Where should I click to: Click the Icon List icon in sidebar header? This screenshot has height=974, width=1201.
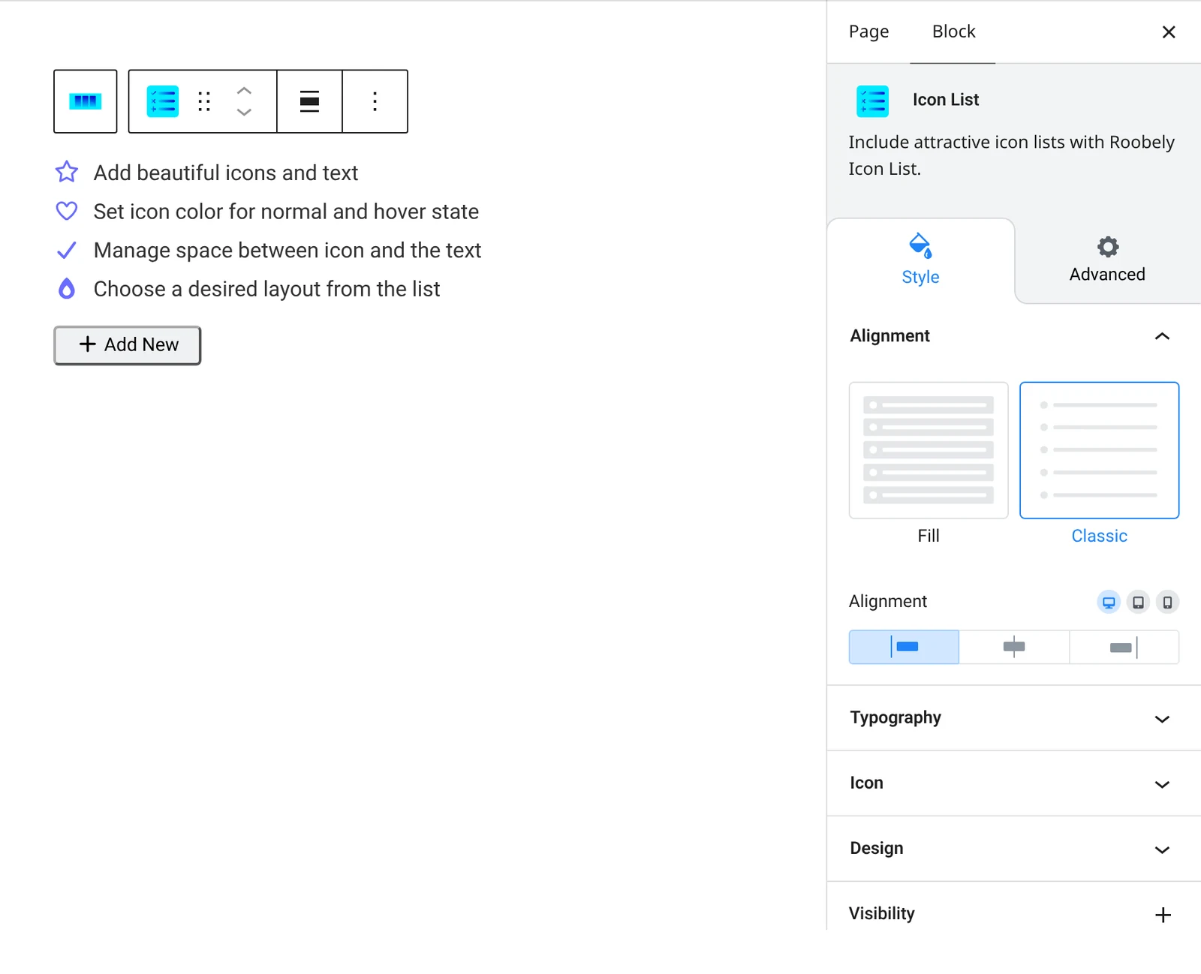[872, 101]
